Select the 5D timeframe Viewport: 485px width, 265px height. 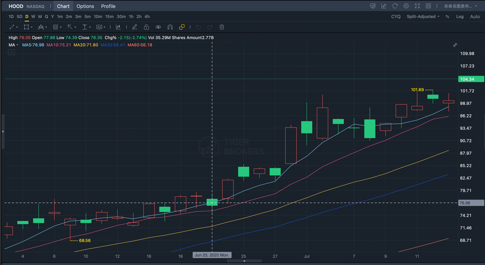point(19,17)
